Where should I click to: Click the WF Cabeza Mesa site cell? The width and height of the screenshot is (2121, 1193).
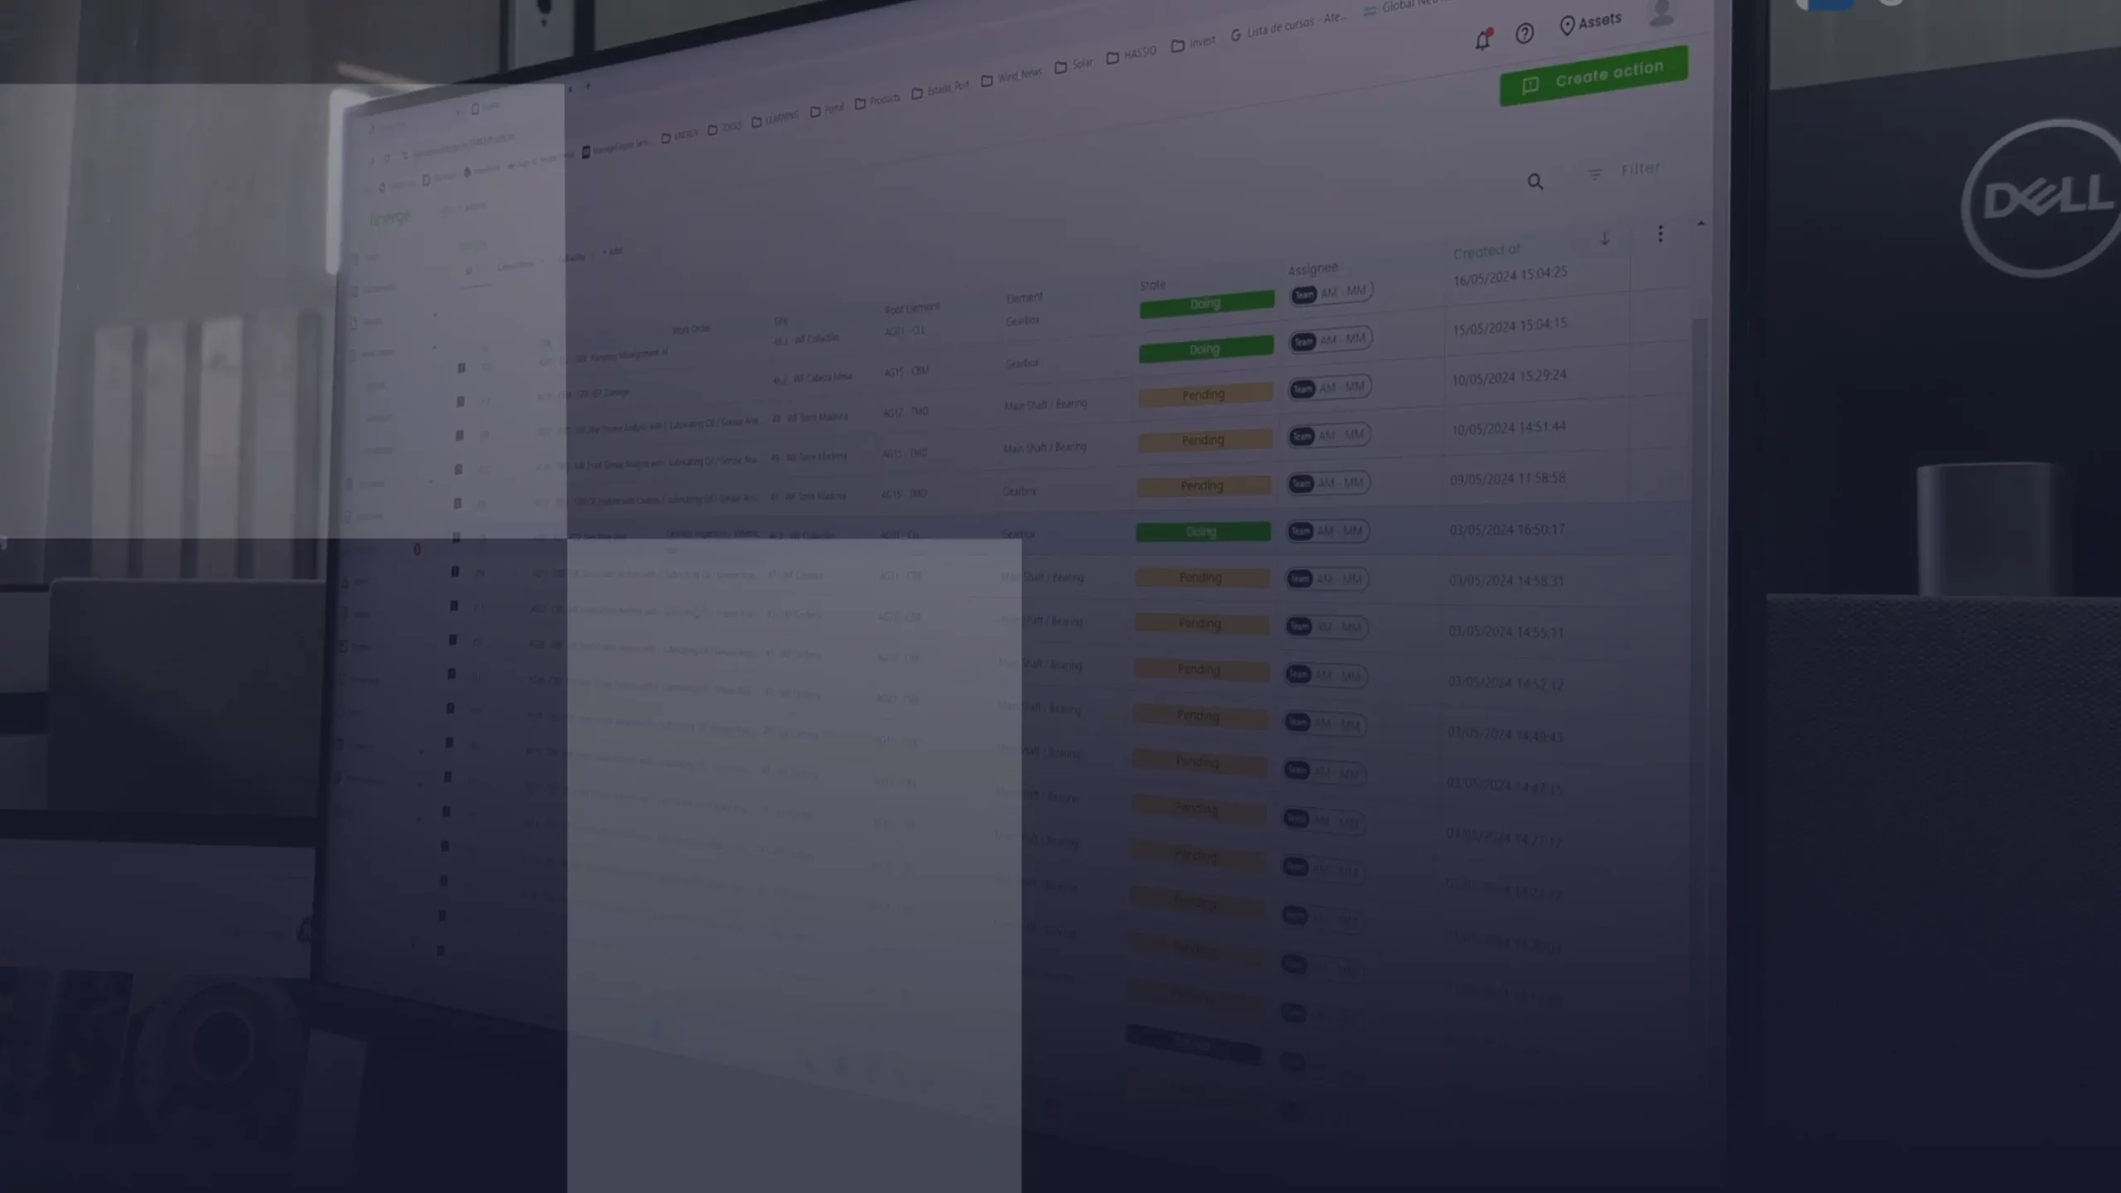[x=812, y=378]
